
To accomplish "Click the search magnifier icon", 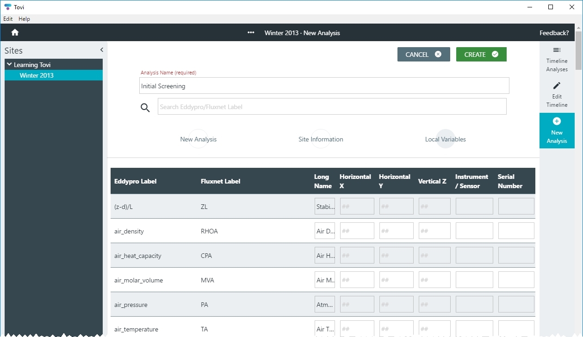I will (x=145, y=108).
